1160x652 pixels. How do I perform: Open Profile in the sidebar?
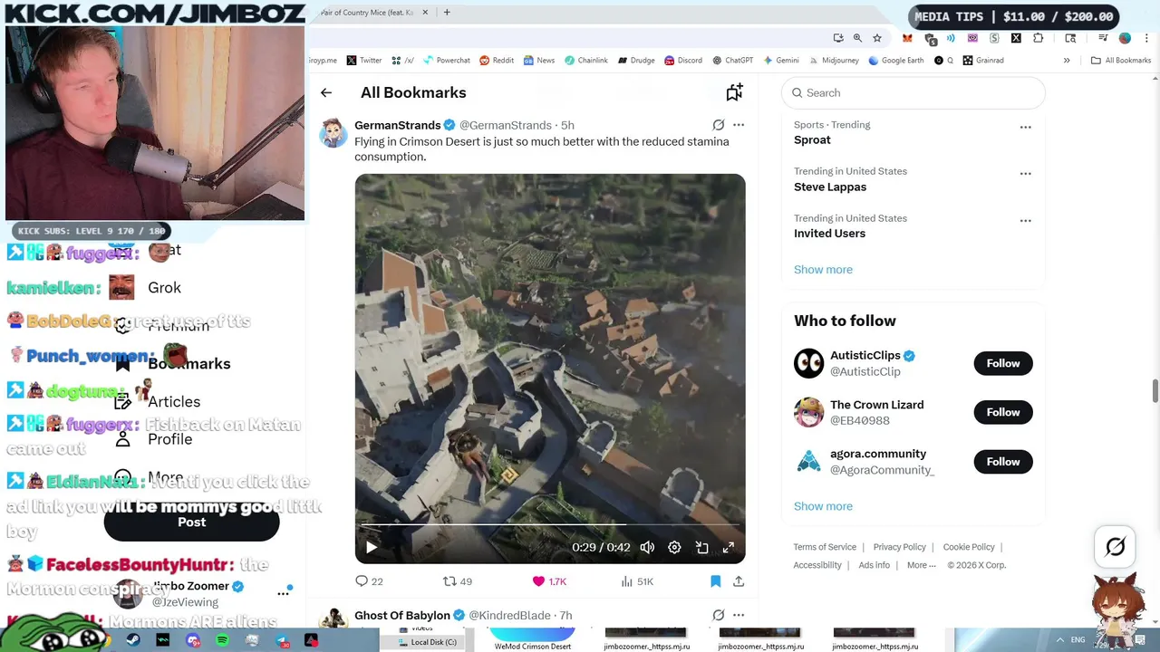(169, 439)
